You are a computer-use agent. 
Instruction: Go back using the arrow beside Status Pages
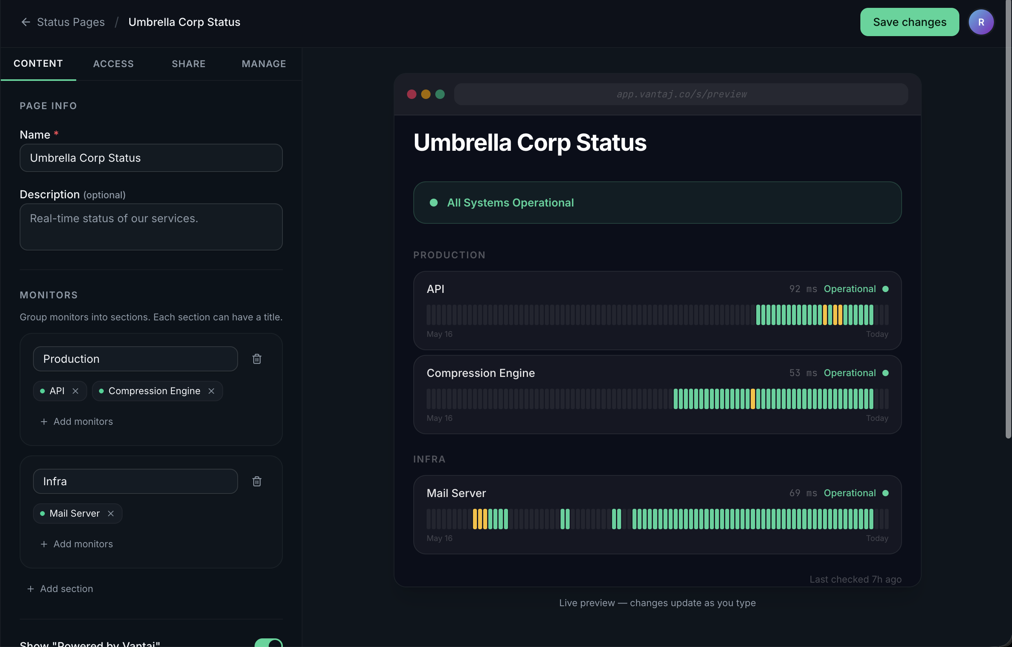point(26,22)
